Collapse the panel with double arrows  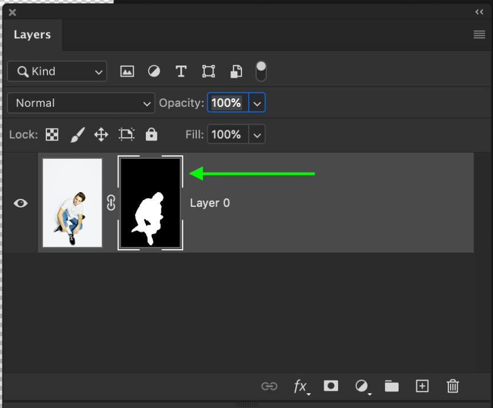click(479, 12)
